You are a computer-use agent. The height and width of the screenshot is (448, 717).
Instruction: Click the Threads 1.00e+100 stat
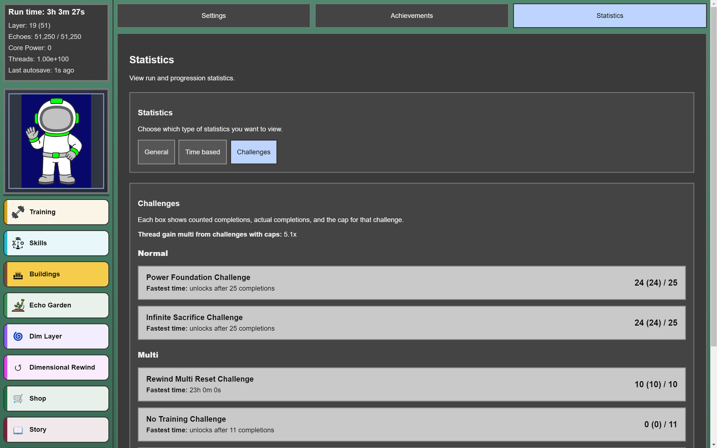click(x=39, y=59)
